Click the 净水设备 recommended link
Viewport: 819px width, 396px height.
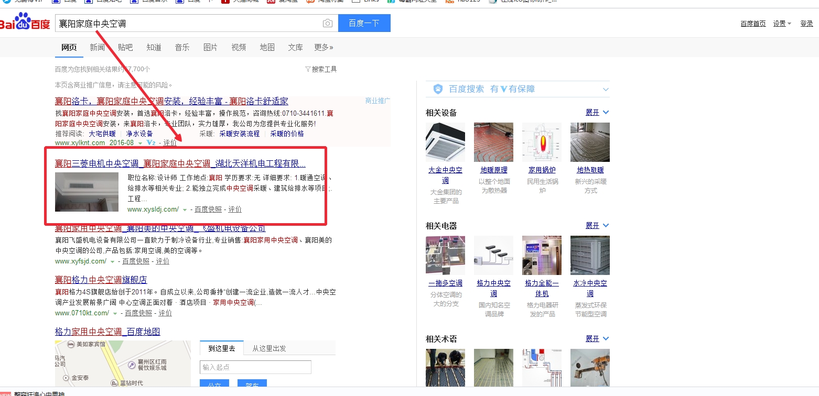point(139,134)
